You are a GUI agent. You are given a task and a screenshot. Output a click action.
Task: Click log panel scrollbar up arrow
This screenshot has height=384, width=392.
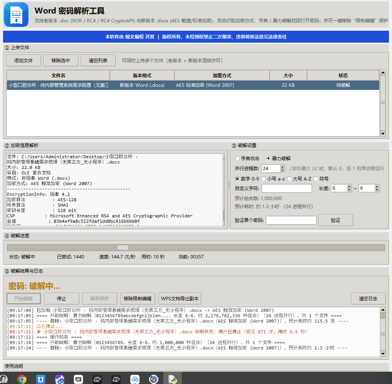383,310
